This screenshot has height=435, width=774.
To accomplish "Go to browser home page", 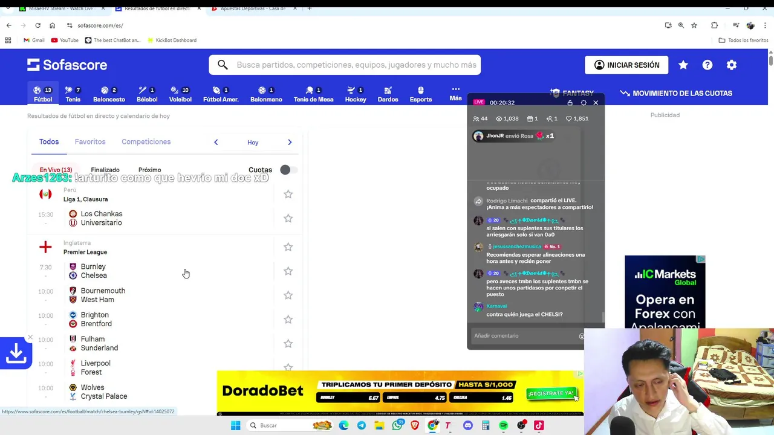I will tap(52, 25).
